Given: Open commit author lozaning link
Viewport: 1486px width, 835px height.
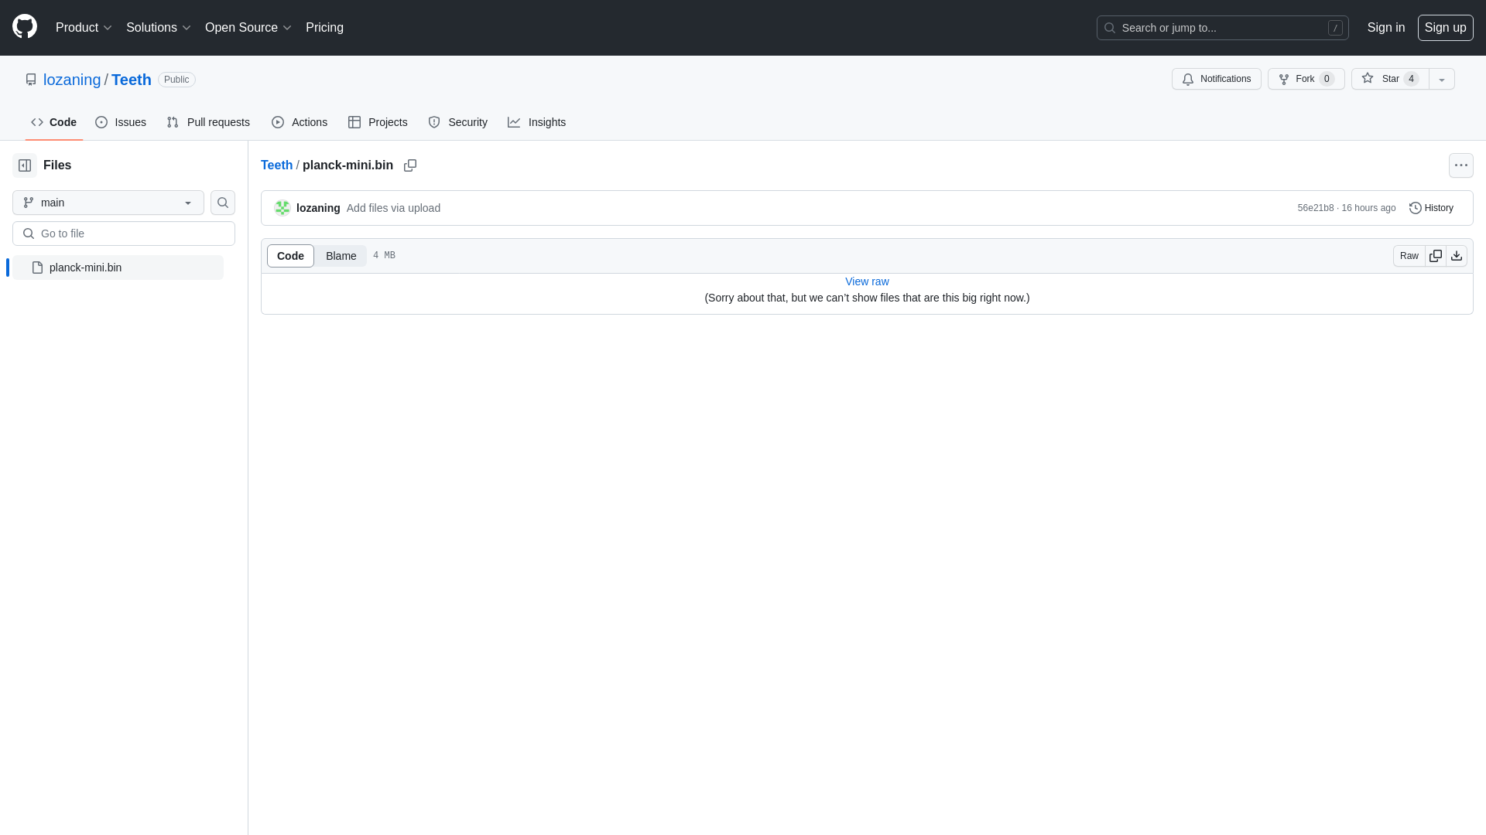Looking at the screenshot, I should [318, 208].
